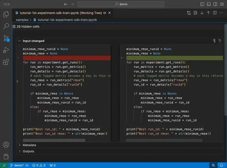
Task: Click 'else:' line in the left pane
Action: click(x=34, y=107)
